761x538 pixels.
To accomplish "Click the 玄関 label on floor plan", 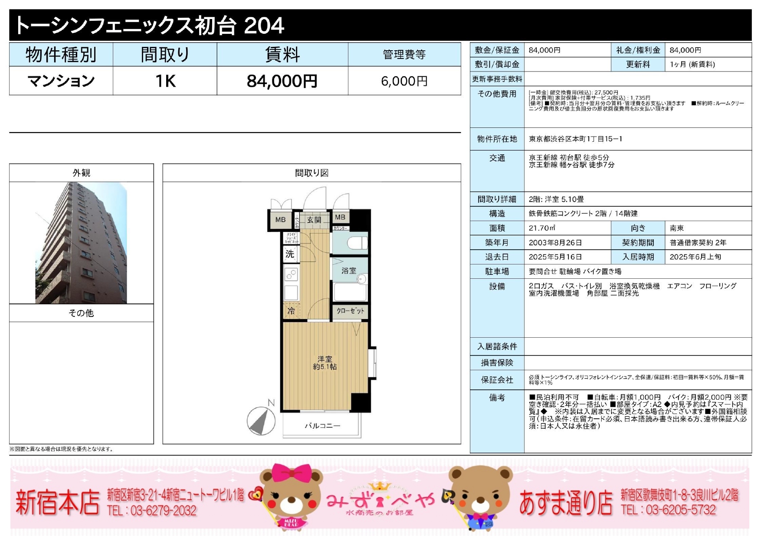I will click(x=314, y=220).
